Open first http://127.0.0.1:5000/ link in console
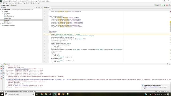 point(22,69)
